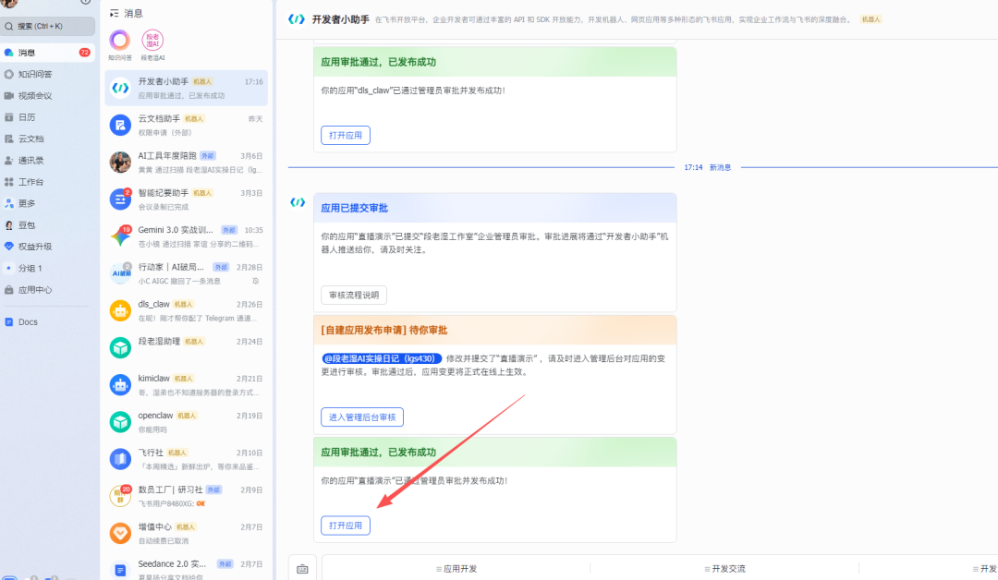Click 打开应用 under dls_claw approval message
The image size is (998, 580).
[x=346, y=136]
